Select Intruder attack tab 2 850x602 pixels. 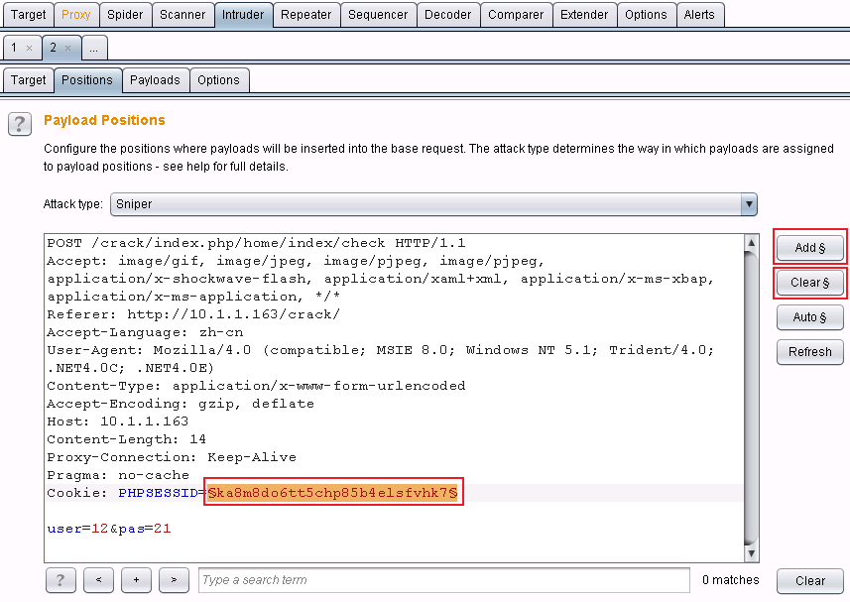pyautogui.click(x=54, y=48)
